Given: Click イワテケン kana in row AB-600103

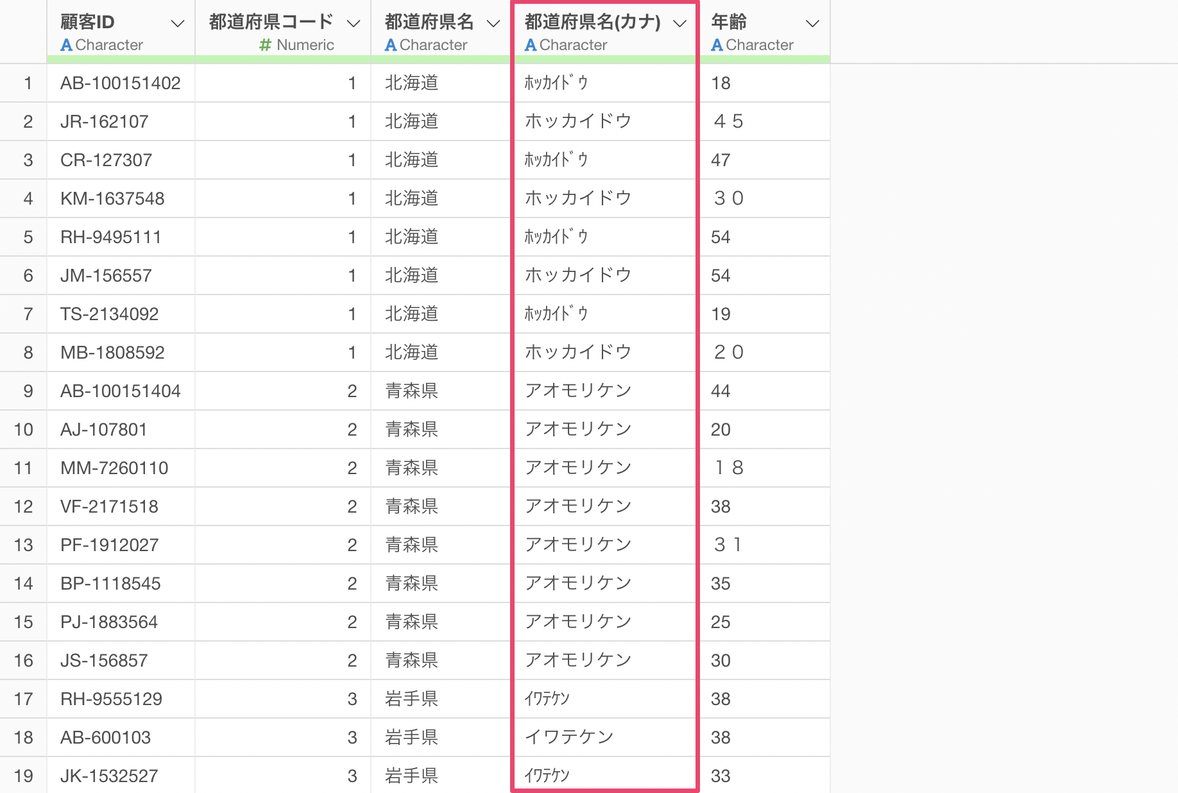Looking at the screenshot, I should point(569,737).
